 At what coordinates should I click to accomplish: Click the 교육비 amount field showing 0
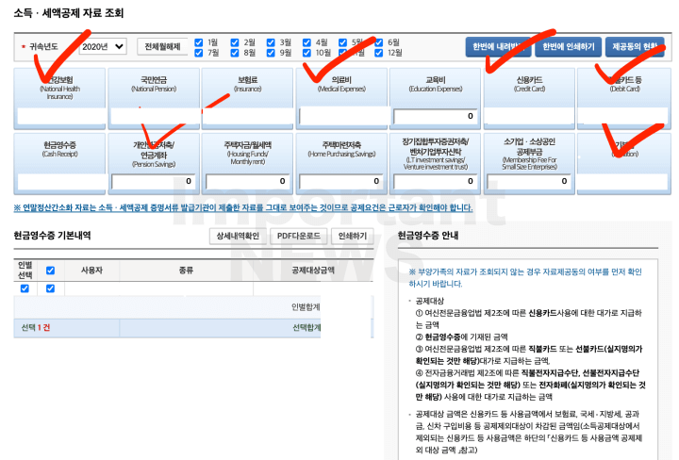(x=435, y=116)
